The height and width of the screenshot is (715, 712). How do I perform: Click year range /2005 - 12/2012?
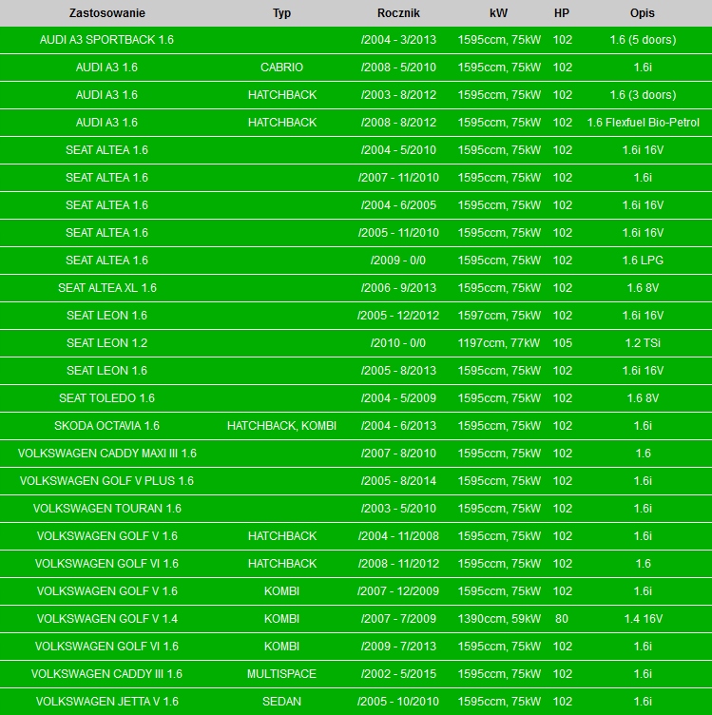click(398, 316)
